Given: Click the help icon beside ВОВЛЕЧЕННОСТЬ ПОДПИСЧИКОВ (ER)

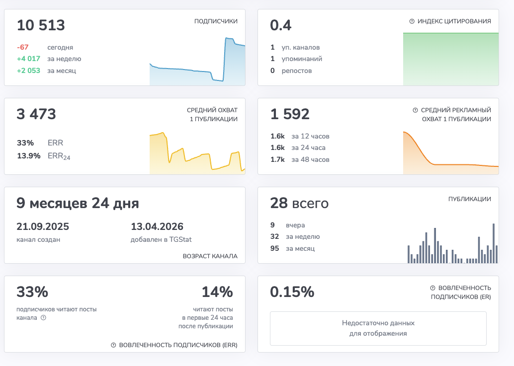Looking at the screenshot, I should click(x=432, y=288).
